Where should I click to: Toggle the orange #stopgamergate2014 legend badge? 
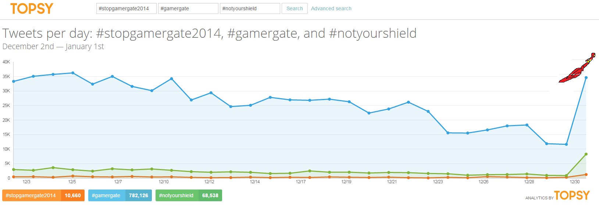[43, 195]
